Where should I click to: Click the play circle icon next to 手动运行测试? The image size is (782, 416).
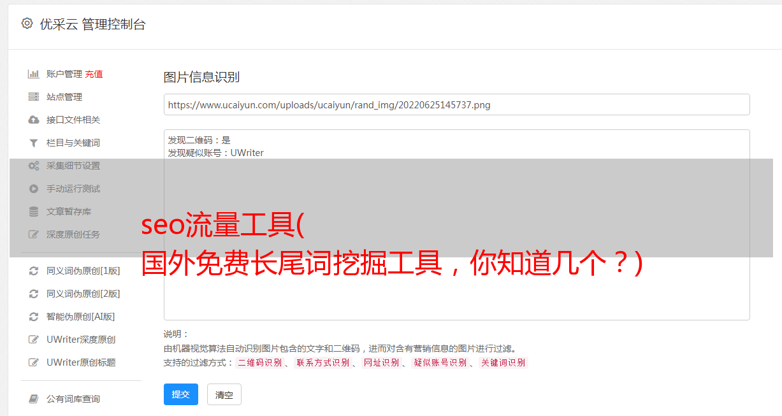tap(34, 189)
